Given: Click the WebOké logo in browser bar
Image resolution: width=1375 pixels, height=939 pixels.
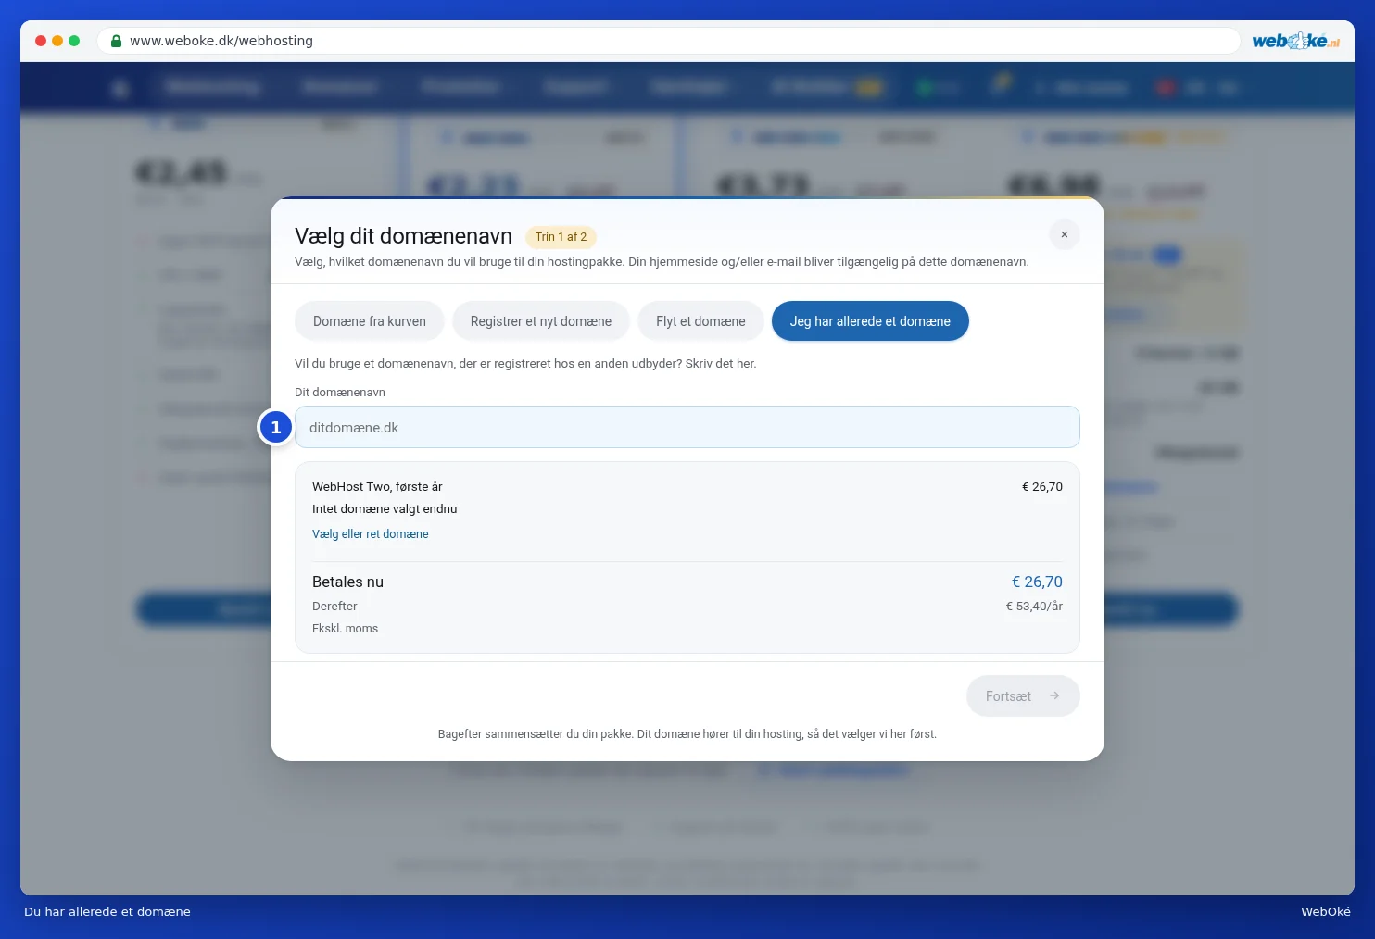Looking at the screenshot, I should tap(1295, 41).
